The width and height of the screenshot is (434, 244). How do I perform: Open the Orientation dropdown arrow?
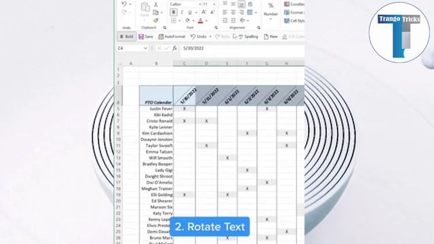pyautogui.click(x=248, y=21)
